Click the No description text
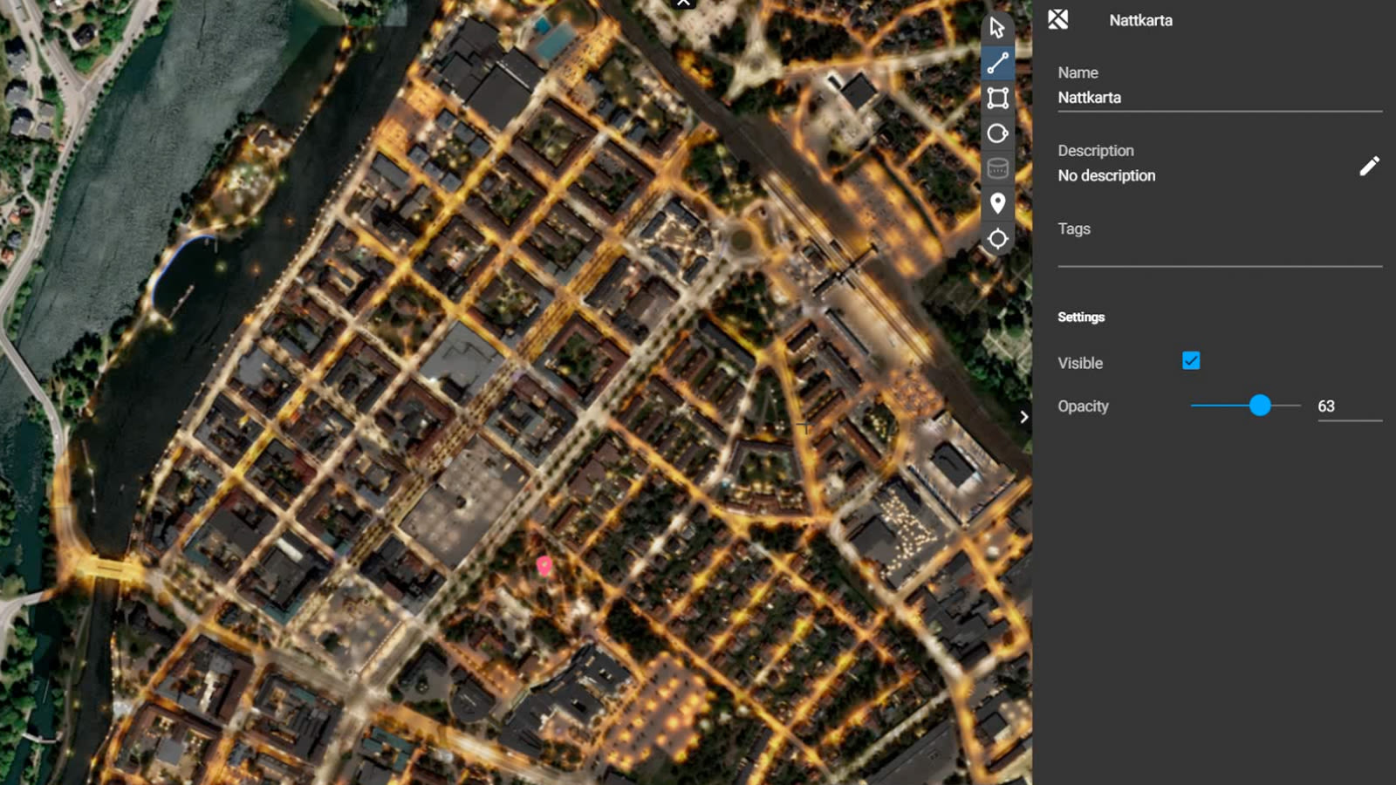The height and width of the screenshot is (785, 1396). [1106, 175]
